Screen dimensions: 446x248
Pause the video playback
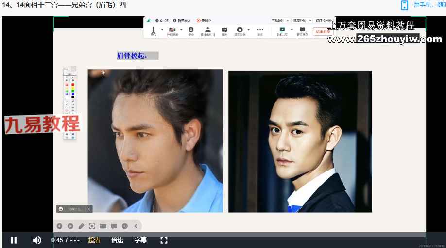click(14, 240)
